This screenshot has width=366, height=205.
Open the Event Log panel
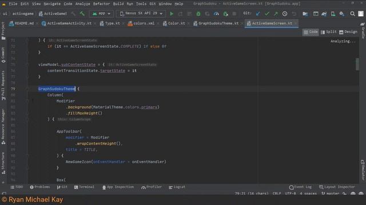tap(300, 187)
